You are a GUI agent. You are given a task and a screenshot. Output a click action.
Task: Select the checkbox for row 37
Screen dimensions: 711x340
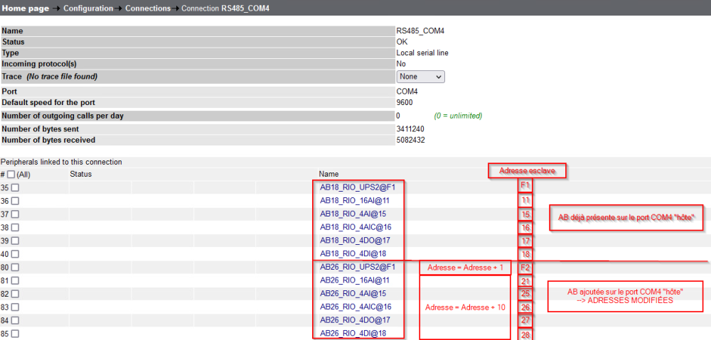[x=15, y=214]
